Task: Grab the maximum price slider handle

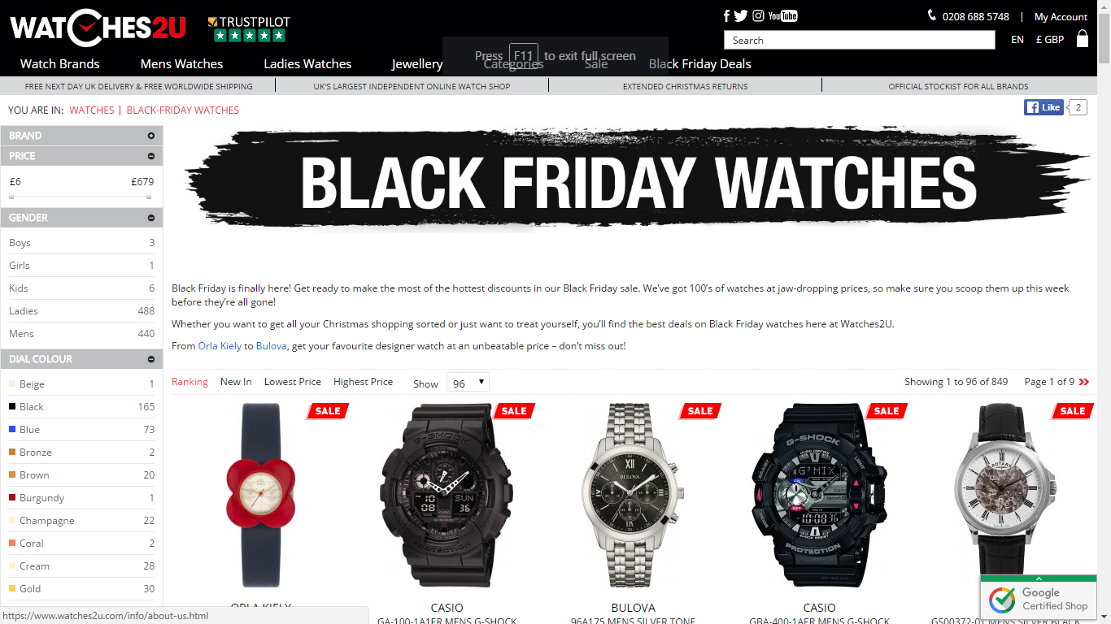Action: pyautogui.click(x=149, y=197)
